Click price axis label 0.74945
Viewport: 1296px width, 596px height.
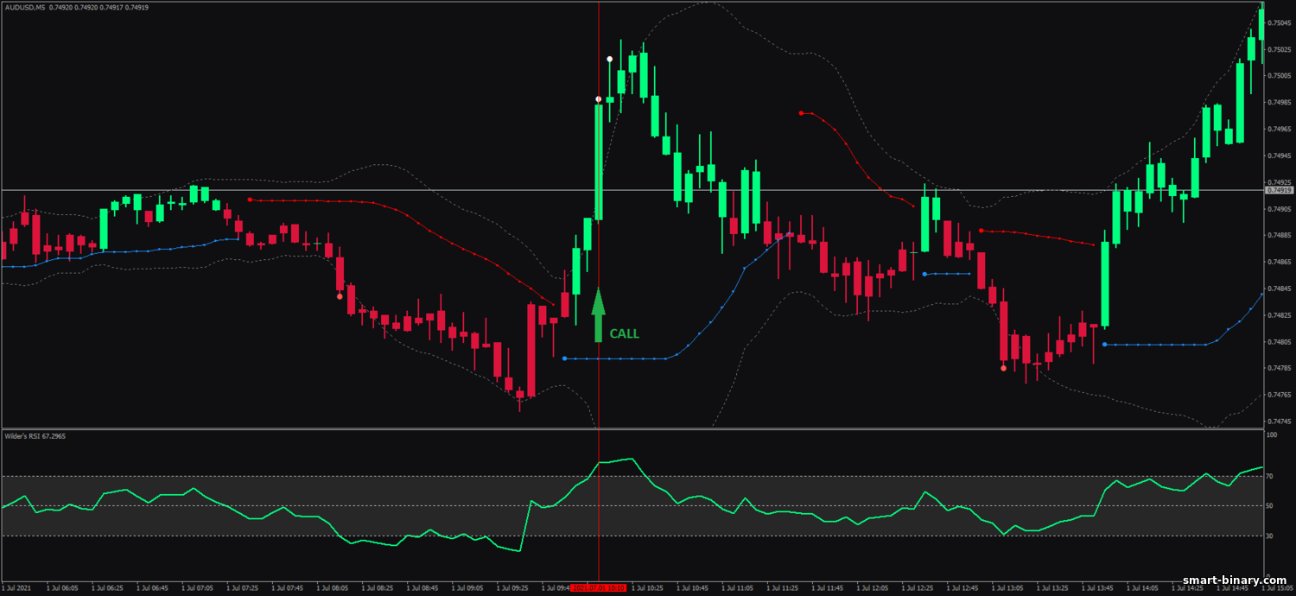click(1280, 155)
